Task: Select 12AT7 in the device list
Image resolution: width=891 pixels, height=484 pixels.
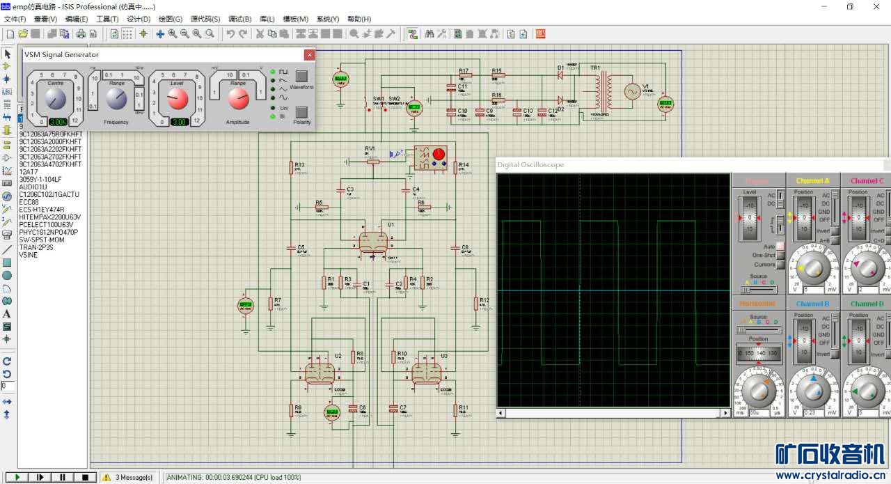Action: pyautogui.click(x=29, y=172)
